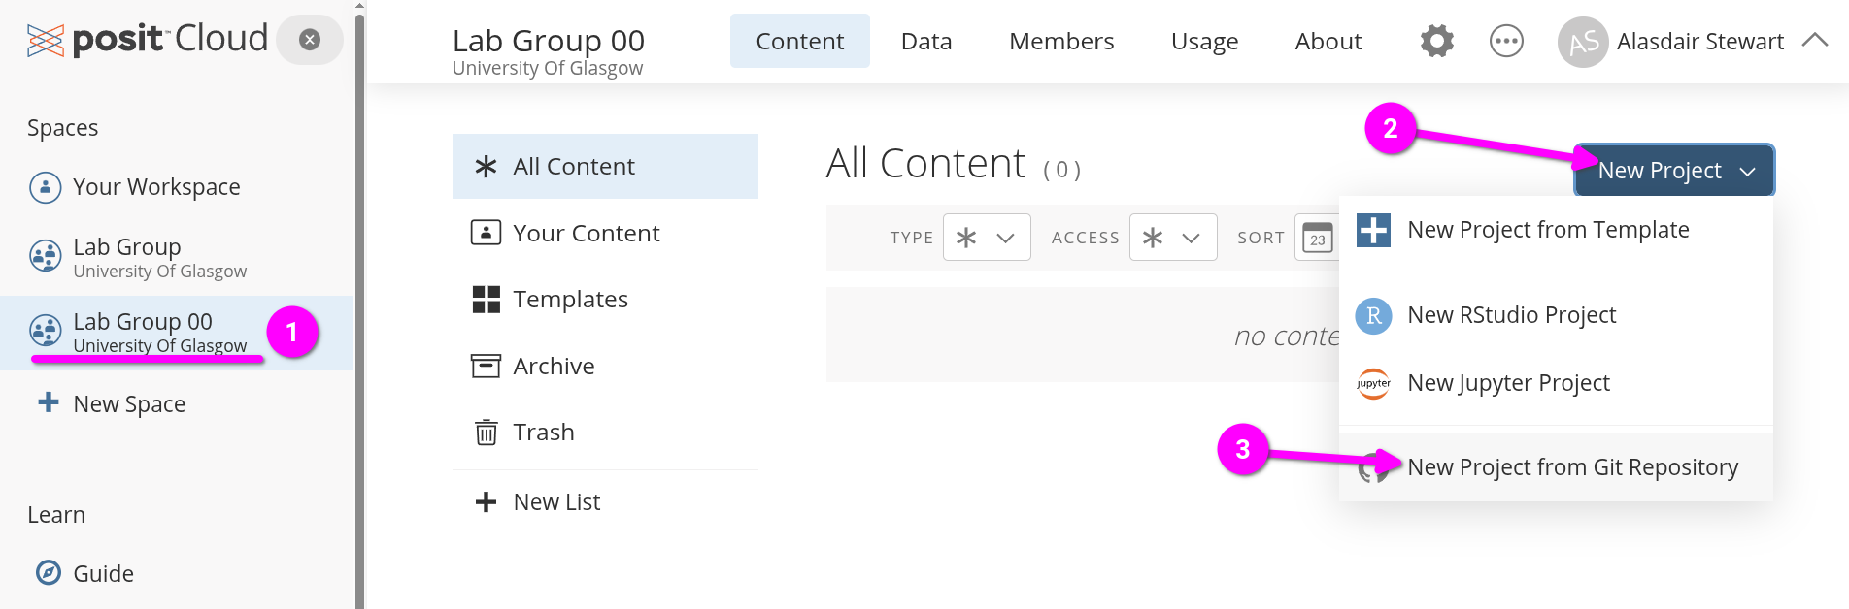Open Your Workspace in sidebar
1849x609 pixels.
[x=155, y=187]
